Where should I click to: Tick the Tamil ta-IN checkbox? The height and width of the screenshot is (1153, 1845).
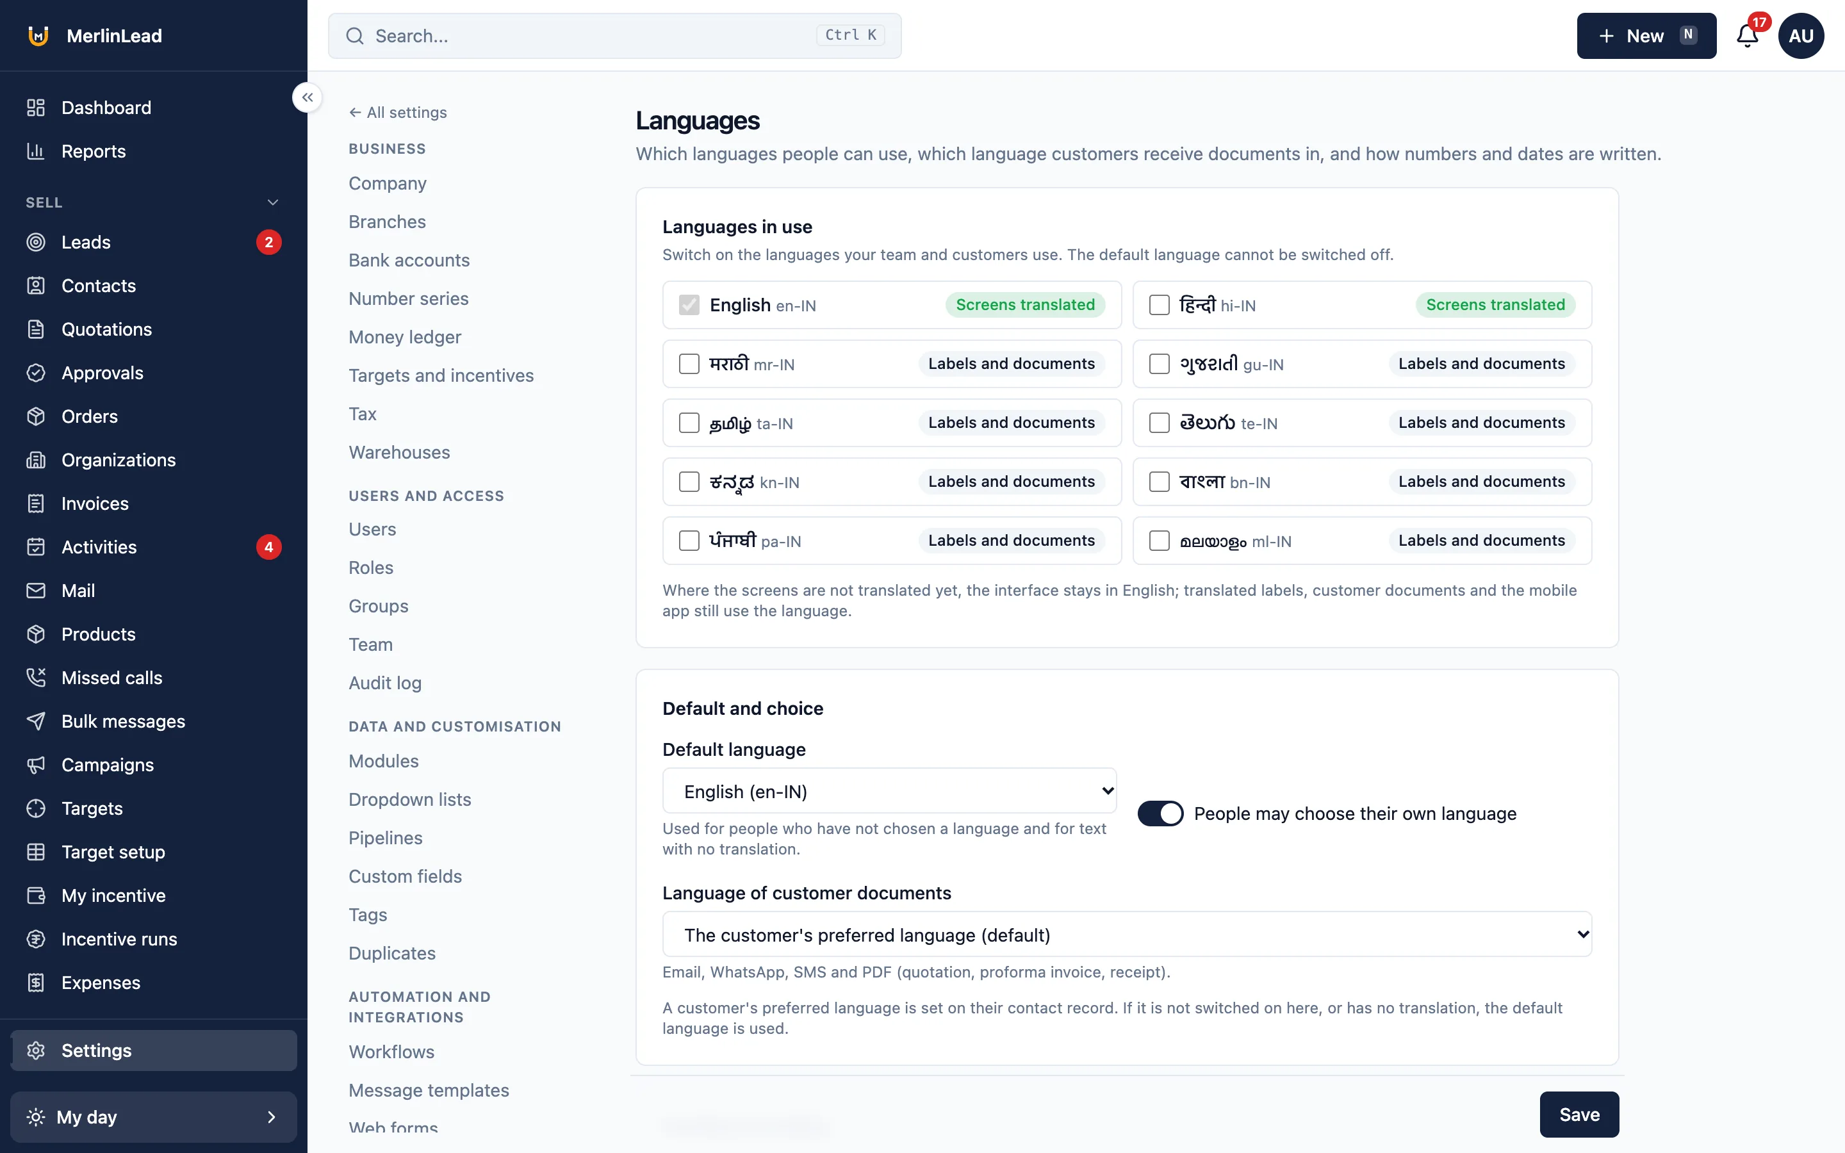pos(689,423)
